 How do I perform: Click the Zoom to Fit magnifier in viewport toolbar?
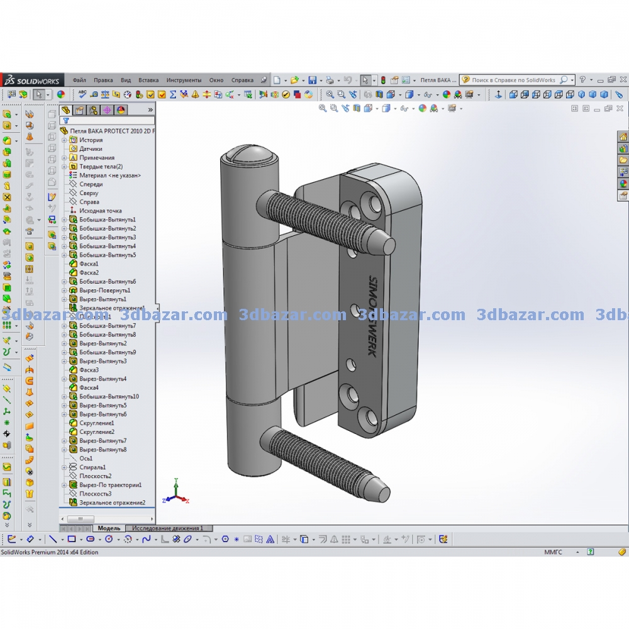pyautogui.click(x=323, y=109)
